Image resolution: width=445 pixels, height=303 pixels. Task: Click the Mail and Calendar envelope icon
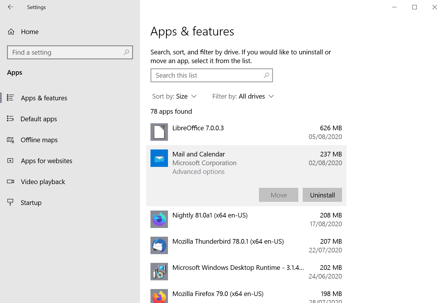pyautogui.click(x=159, y=158)
